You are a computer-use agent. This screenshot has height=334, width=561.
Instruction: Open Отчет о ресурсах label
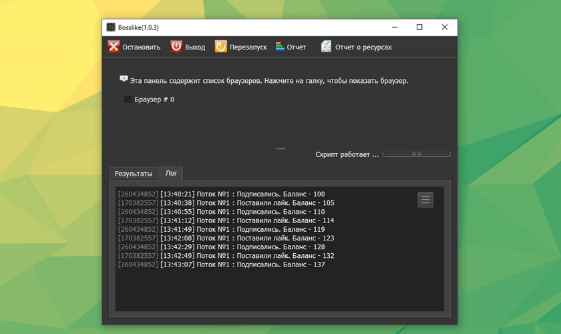[x=363, y=47]
